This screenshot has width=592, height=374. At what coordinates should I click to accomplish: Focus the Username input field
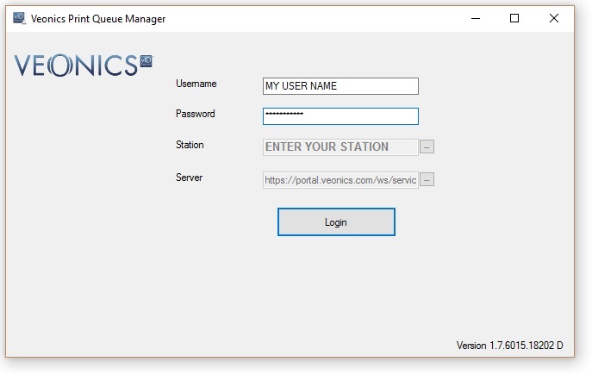[340, 86]
